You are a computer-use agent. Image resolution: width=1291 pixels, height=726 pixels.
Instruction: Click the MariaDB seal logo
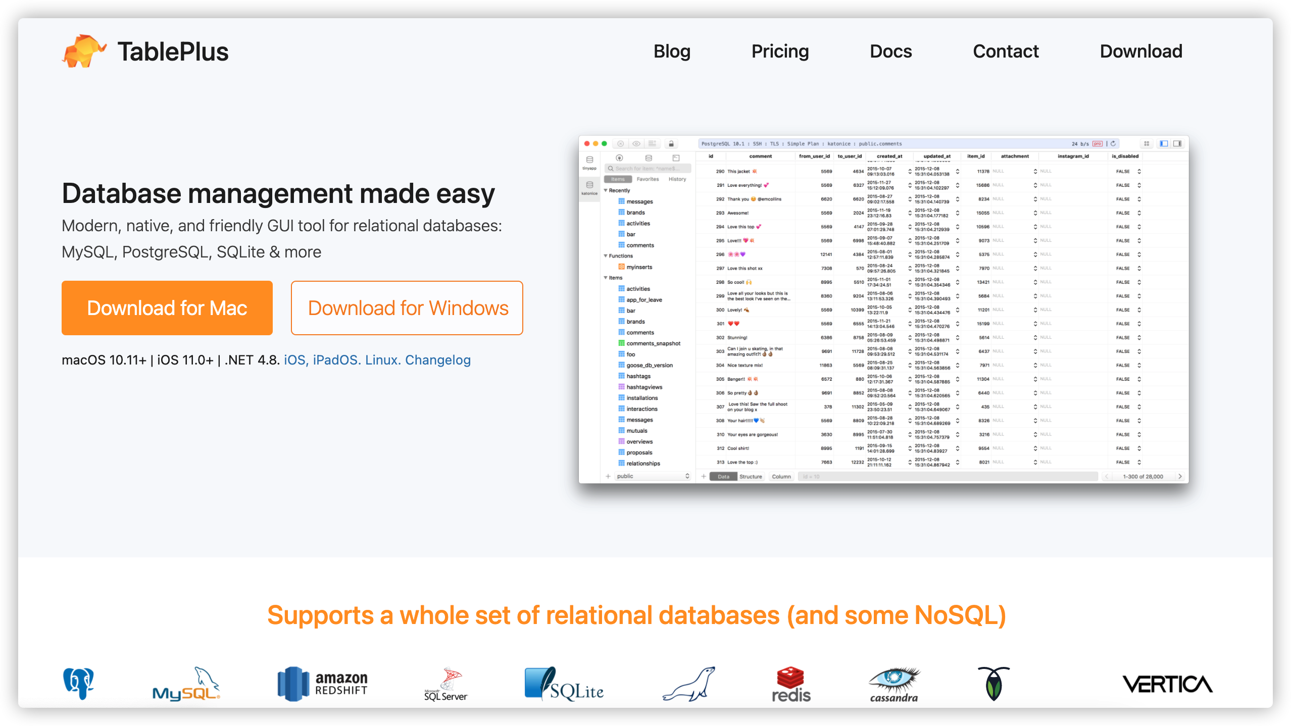coord(689,684)
